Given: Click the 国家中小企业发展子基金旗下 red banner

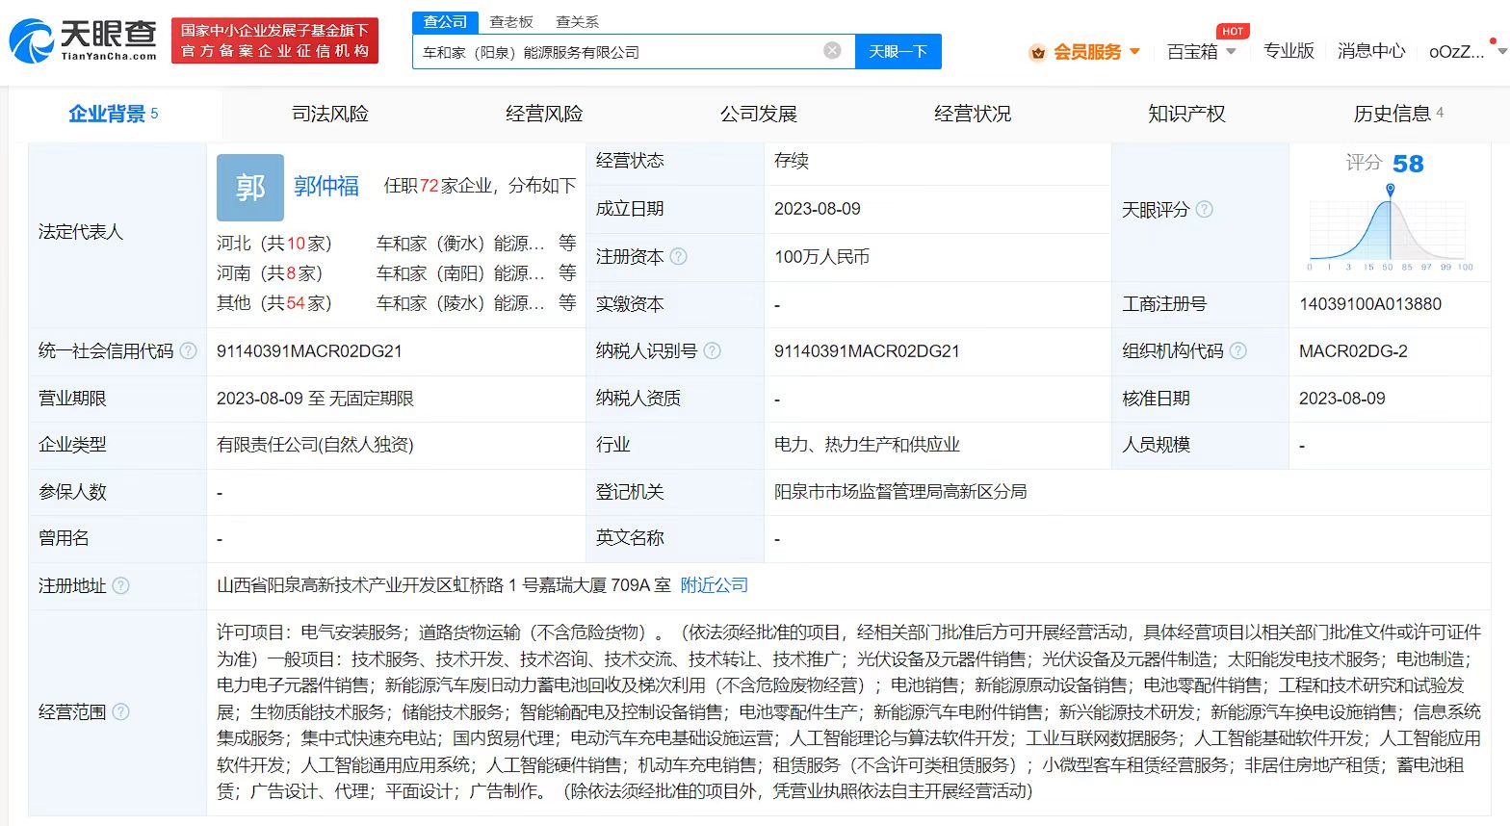Looking at the screenshot, I should pos(275,40).
